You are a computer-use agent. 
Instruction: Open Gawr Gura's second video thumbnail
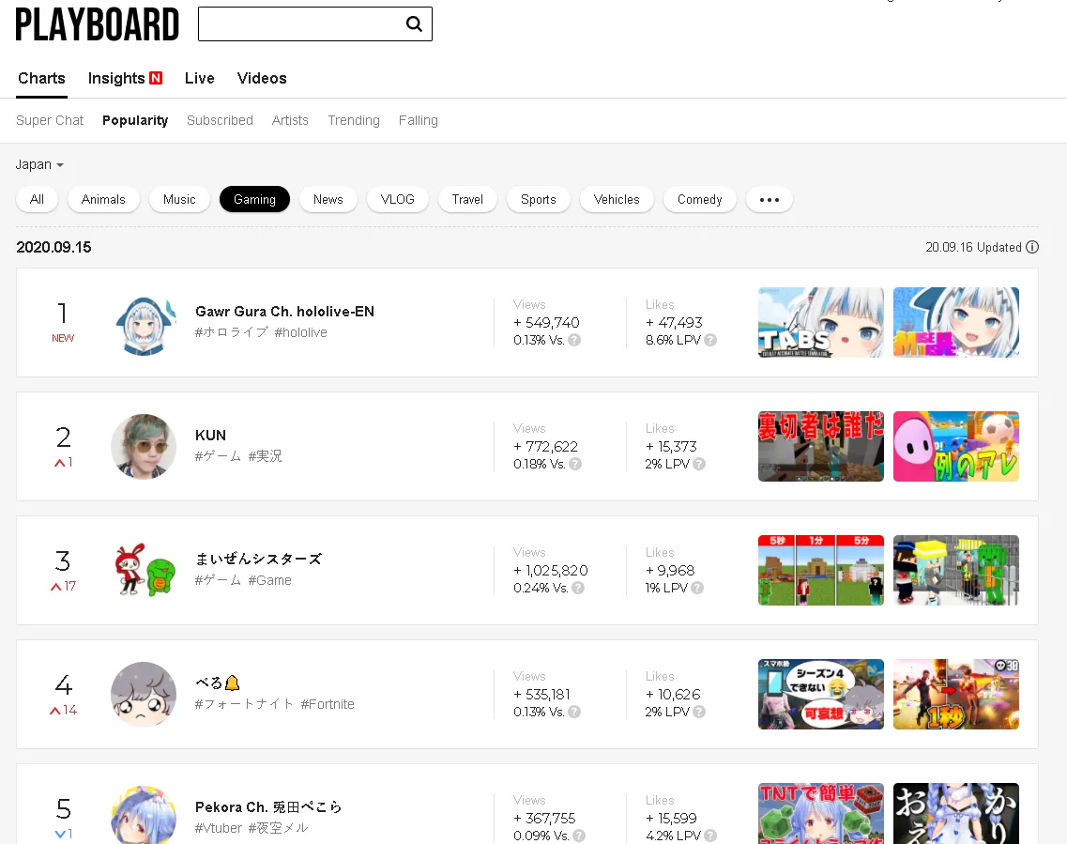(956, 323)
